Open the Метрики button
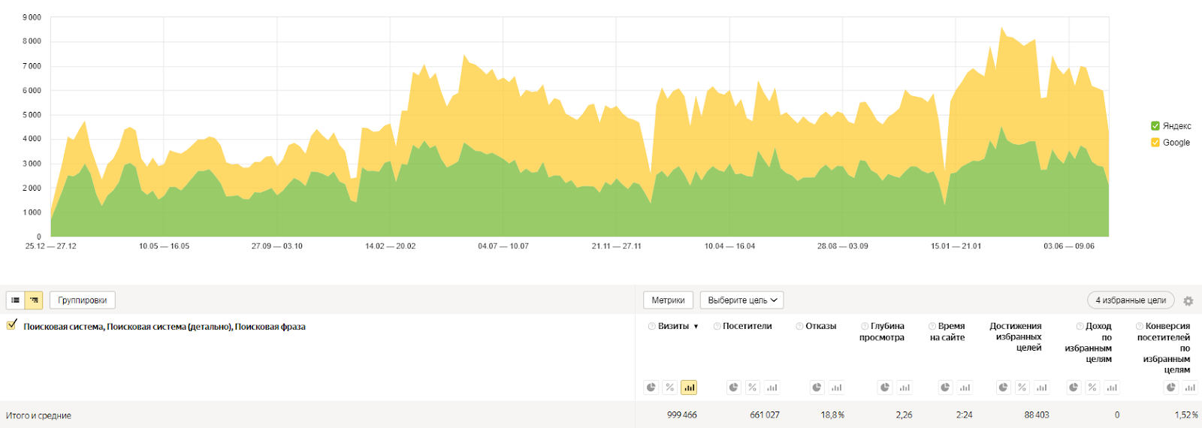This screenshot has width=1202, height=428. (x=668, y=300)
